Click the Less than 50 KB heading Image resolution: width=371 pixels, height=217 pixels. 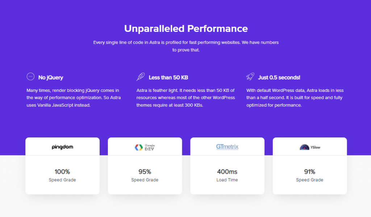(x=168, y=77)
